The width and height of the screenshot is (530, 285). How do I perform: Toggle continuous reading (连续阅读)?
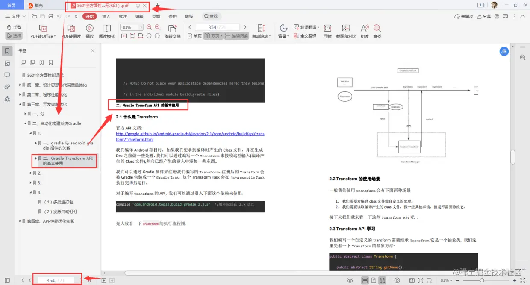(x=236, y=36)
